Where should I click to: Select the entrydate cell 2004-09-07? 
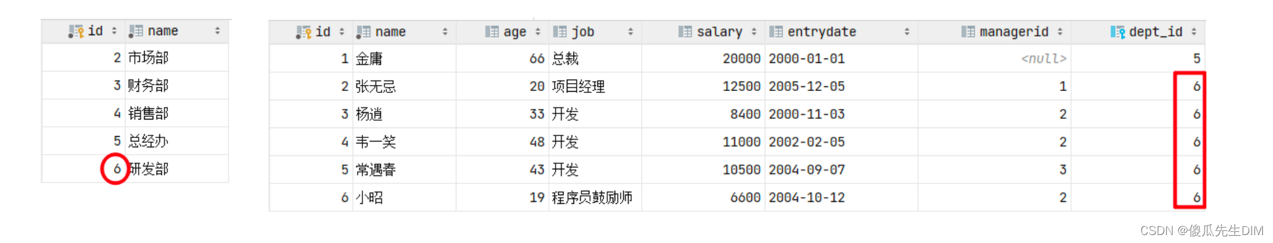point(842,170)
